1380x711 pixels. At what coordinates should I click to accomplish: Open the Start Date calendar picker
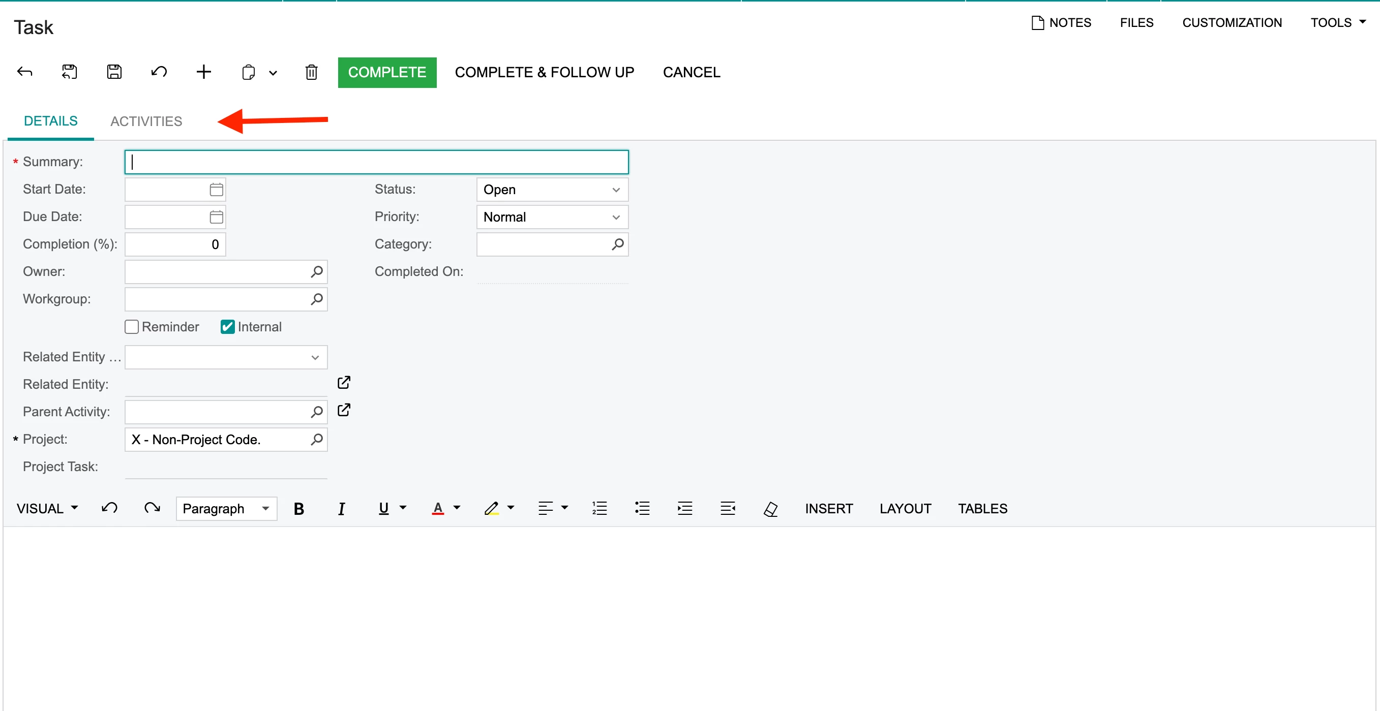click(x=216, y=190)
